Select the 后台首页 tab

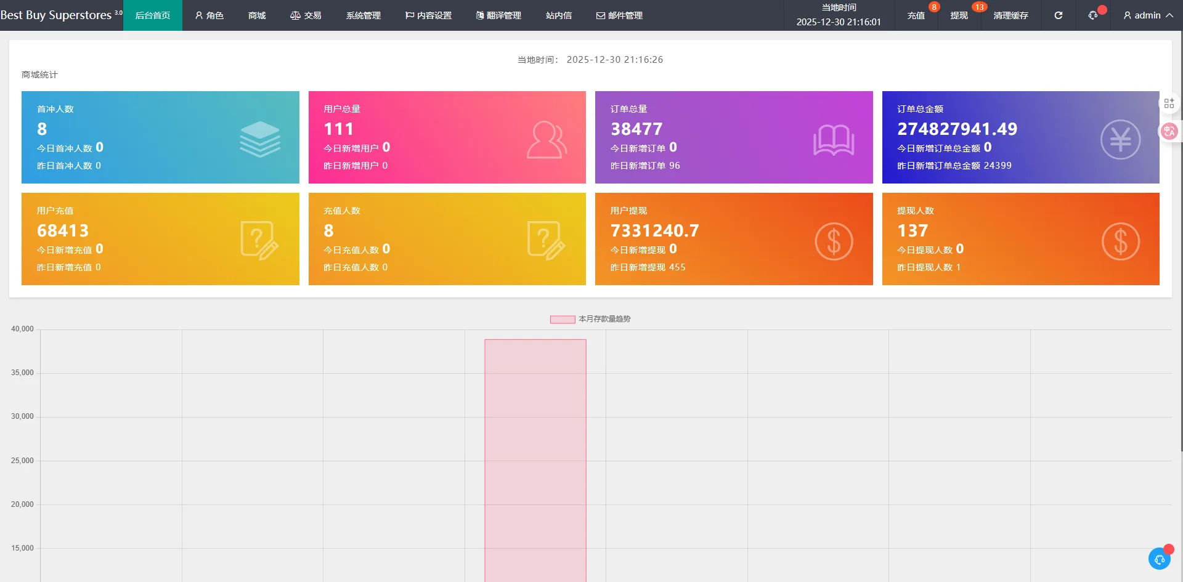click(x=152, y=15)
